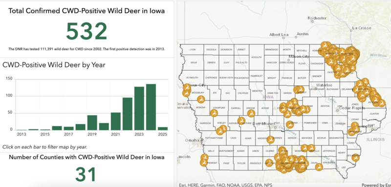Click the "Click on each bar to filter" hint
The image size is (391, 187).
(45, 147)
